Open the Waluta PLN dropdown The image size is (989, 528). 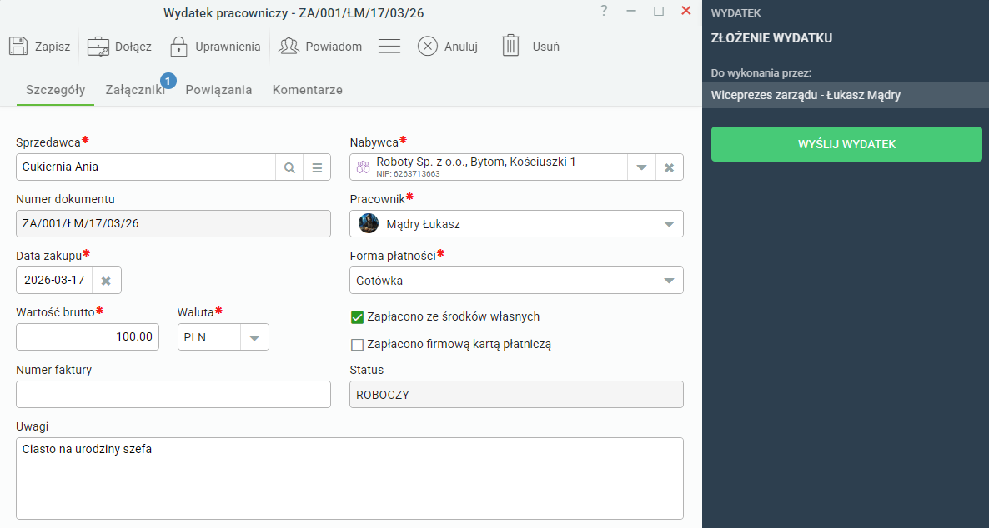click(254, 338)
